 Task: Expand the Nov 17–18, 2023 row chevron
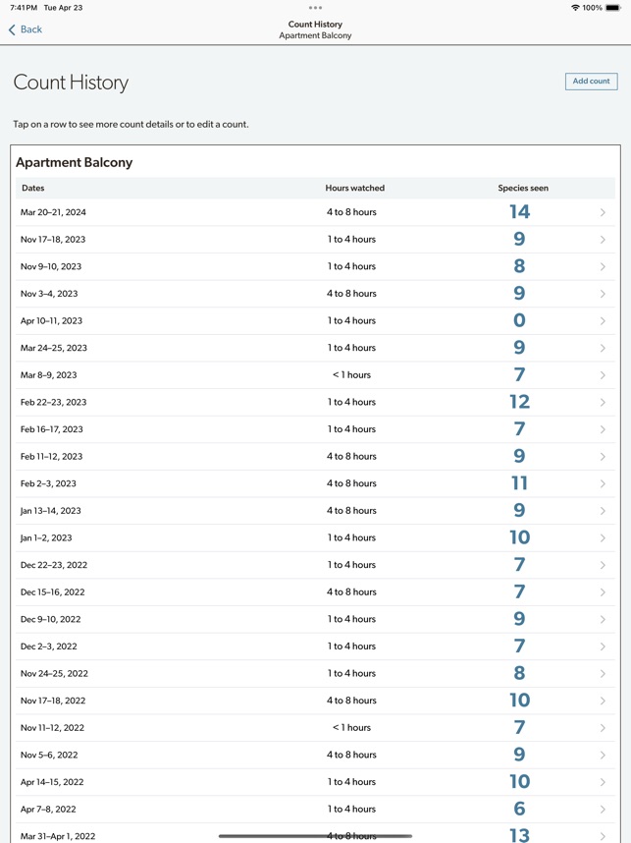[603, 240]
